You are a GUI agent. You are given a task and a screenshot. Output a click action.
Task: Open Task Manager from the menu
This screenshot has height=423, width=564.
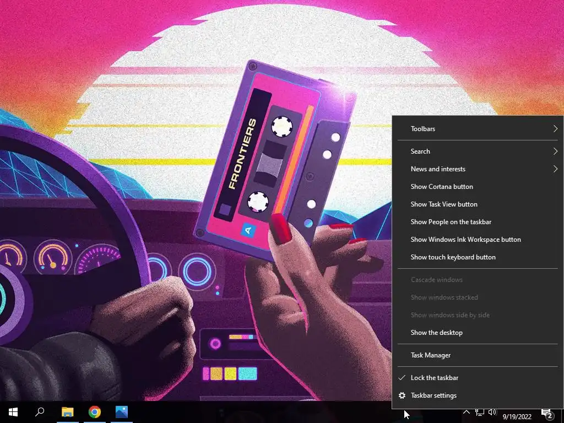478,355
